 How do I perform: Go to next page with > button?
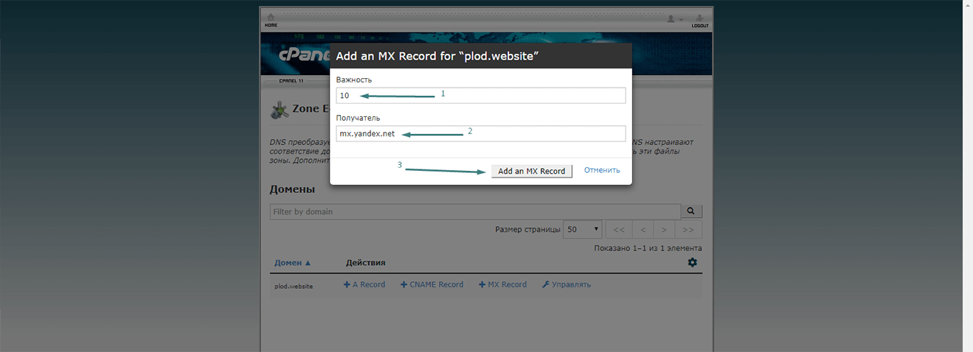(x=665, y=230)
